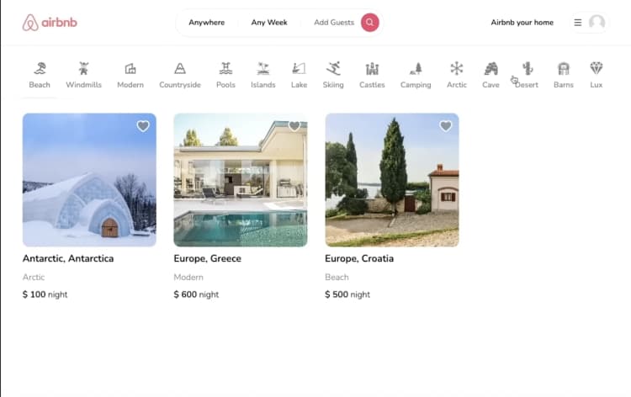Select the Skiing category icon

333,69
